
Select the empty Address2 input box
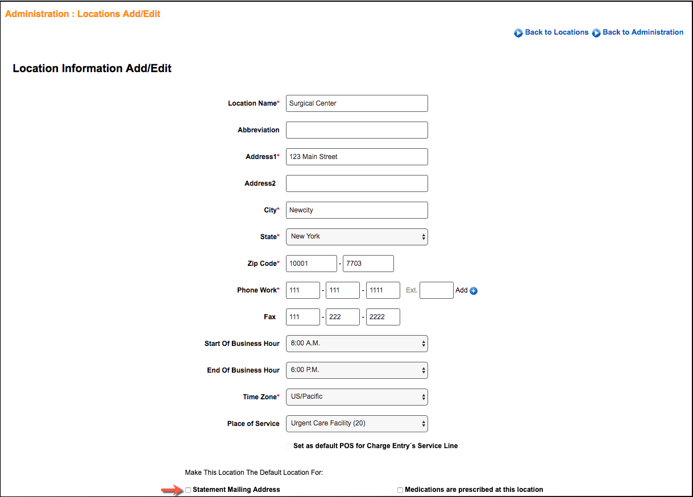click(356, 183)
